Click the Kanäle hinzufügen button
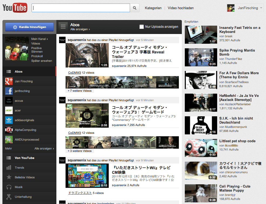Image resolution: width=266 pixels, height=204 pixels. [29, 27]
